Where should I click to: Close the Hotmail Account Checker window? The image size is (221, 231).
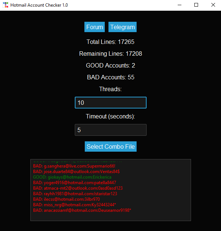click(x=213, y=5)
